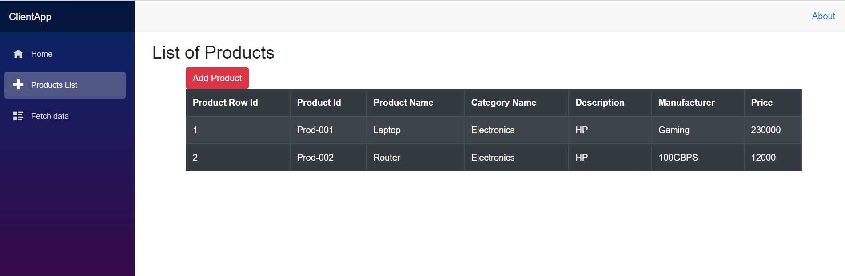
Task: Click the ClientApp brand link
Action: tap(30, 16)
